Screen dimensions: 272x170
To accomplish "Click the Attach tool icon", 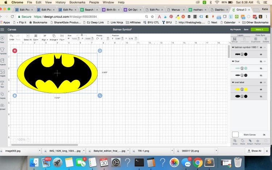I will pyautogui.click(x=250, y=141).
